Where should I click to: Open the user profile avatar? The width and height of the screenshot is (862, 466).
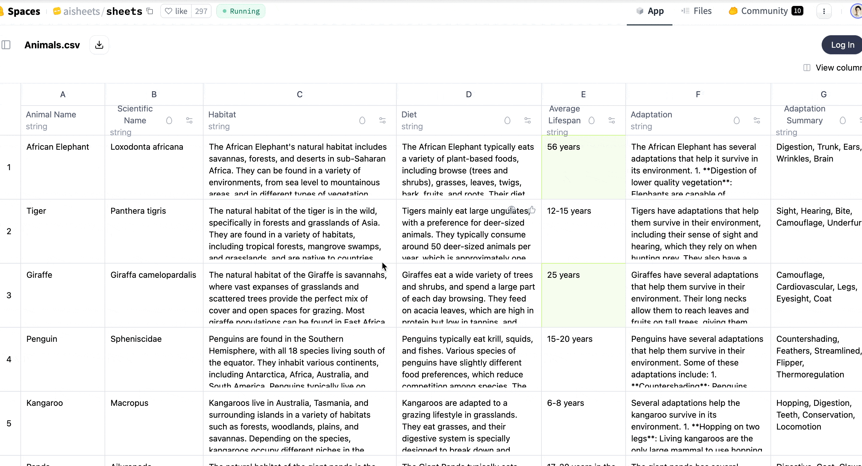pyautogui.click(x=856, y=11)
